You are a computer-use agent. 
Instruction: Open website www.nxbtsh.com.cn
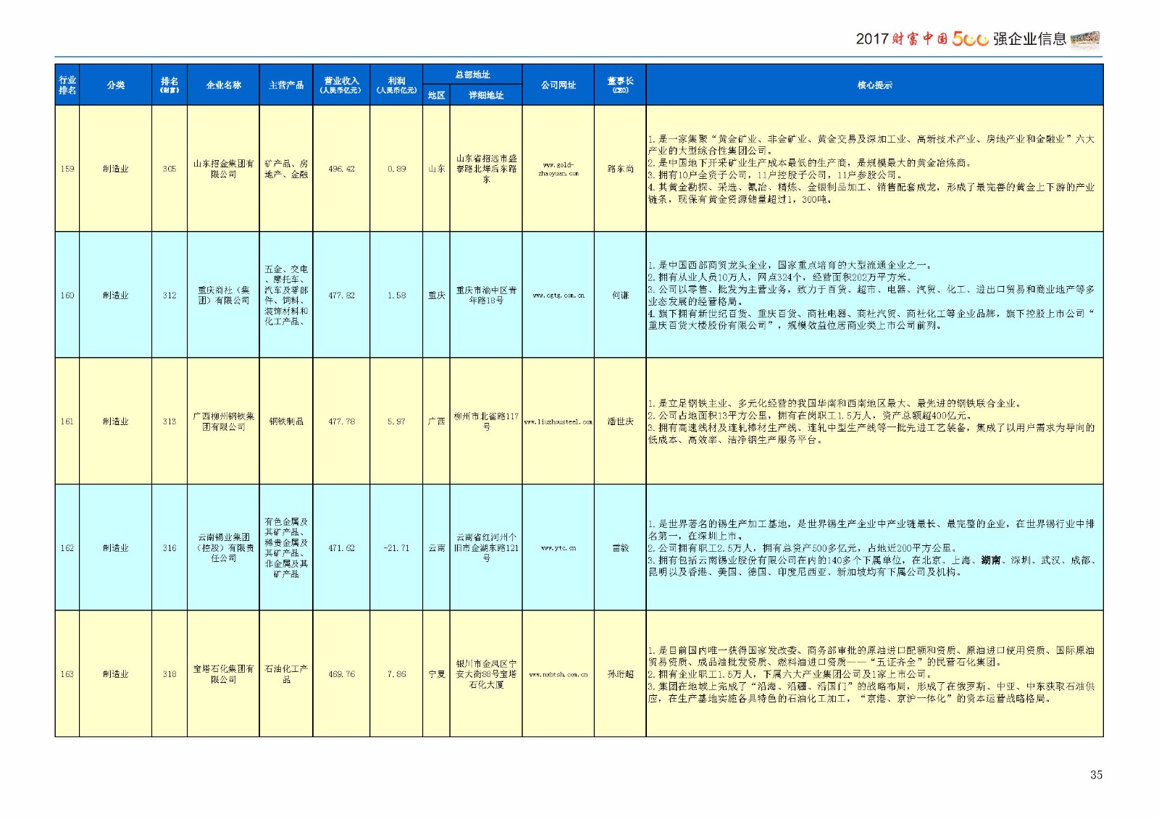(558, 674)
